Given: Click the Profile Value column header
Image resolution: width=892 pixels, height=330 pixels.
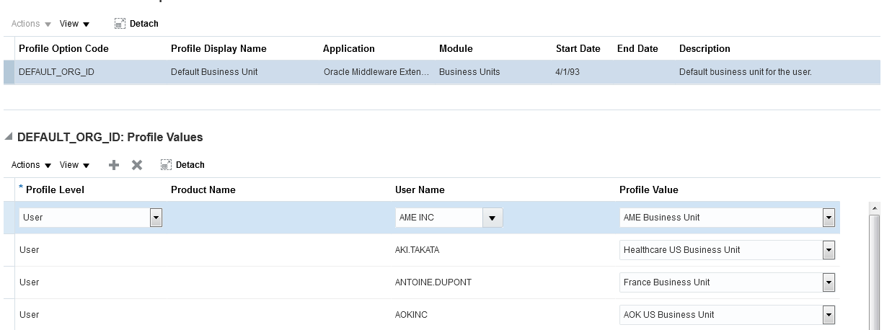Looking at the screenshot, I should pos(648,190).
